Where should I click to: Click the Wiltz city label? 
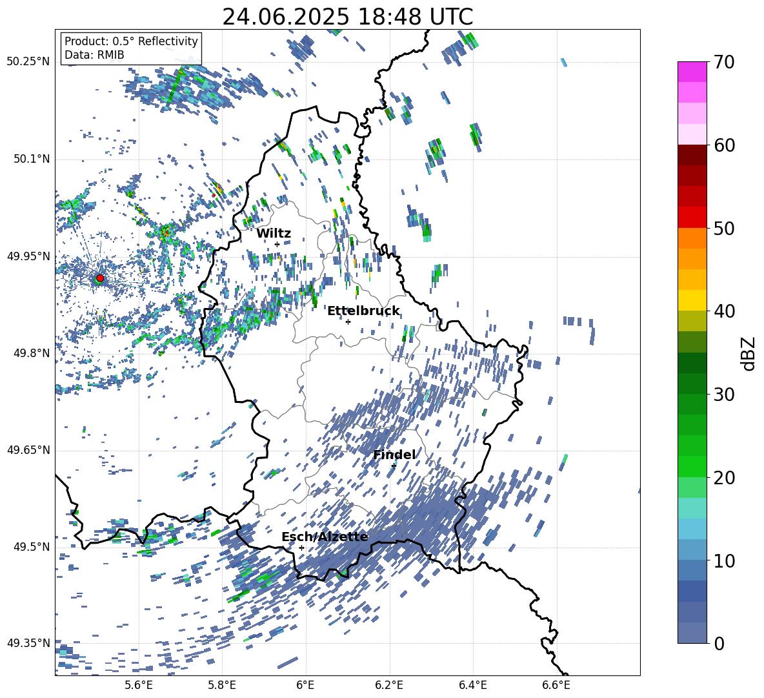(274, 234)
